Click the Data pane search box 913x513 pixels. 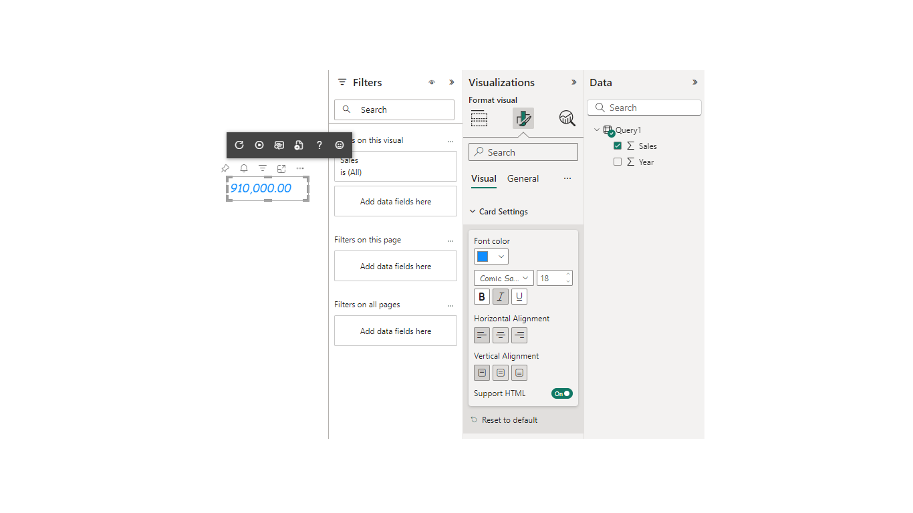click(x=644, y=108)
